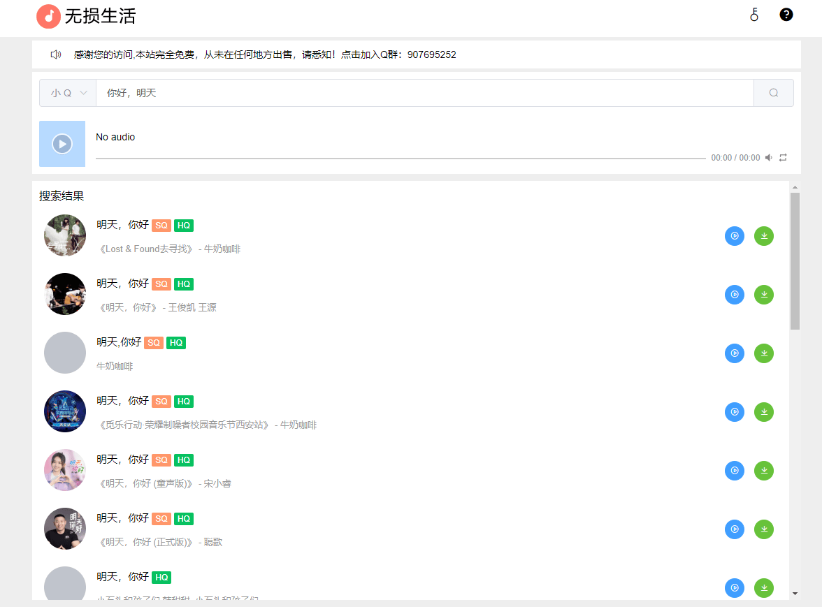Viewport: 822px width, 609px height.
Task: Download the 宋小睿 童声版 track
Action: click(x=763, y=470)
